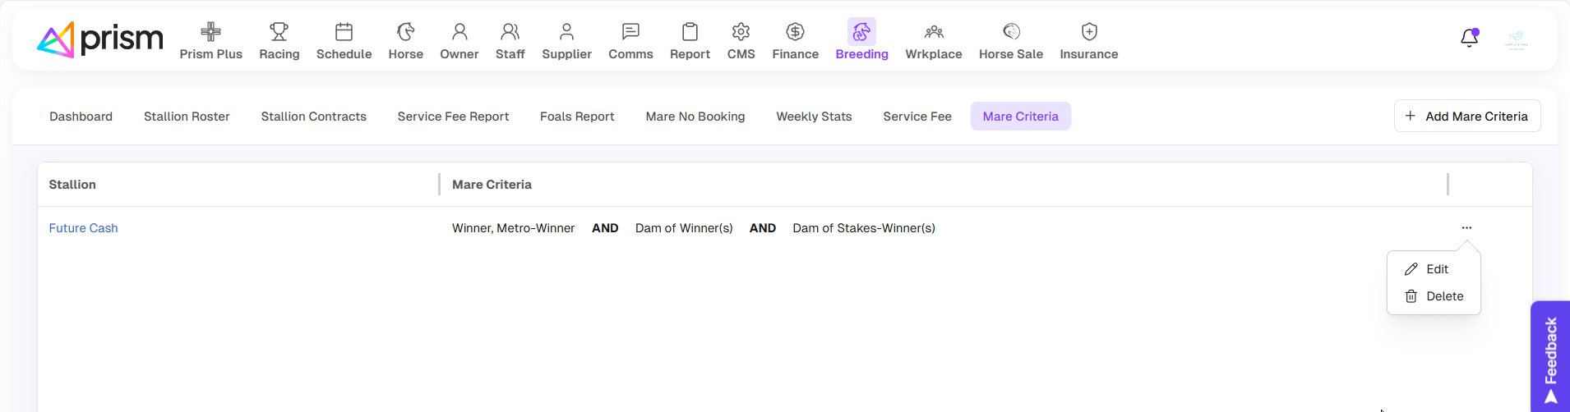
Task: Open the Horse Sale icon
Action: (1011, 33)
